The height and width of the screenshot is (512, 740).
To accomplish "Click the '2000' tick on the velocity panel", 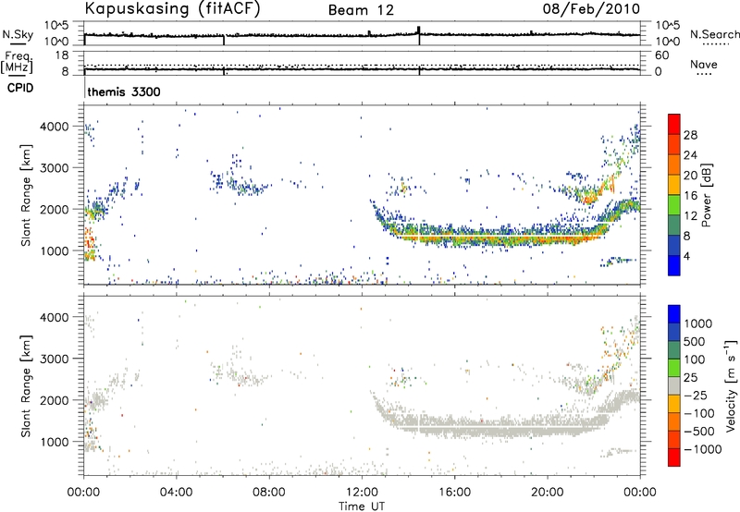I will click(55, 400).
